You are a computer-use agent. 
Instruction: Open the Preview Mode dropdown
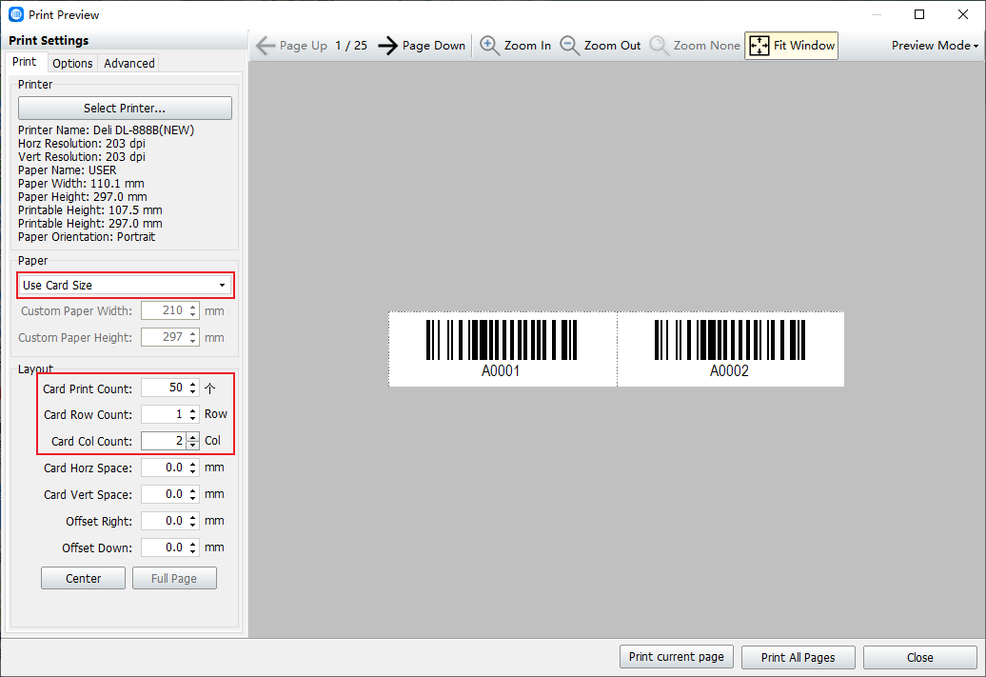click(x=935, y=46)
